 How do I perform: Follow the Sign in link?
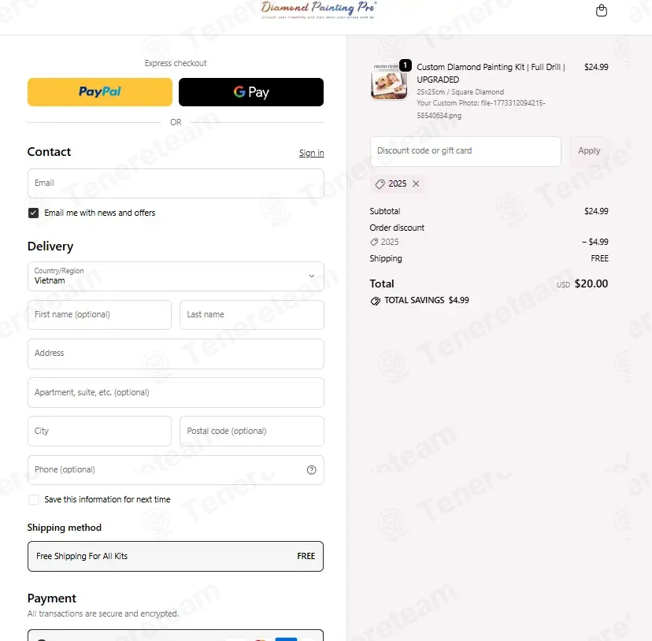(312, 153)
